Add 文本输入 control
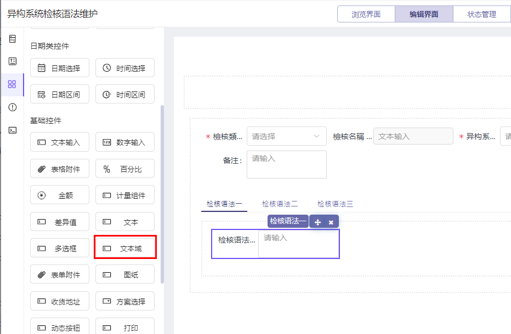Image resolution: width=511 pixels, height=334 pixels. pyautogui.click(x=60, y=142)
